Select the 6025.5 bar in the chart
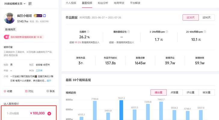 [134, 115]
